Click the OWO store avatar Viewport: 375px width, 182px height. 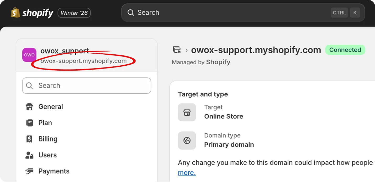(x=29, y=55)
